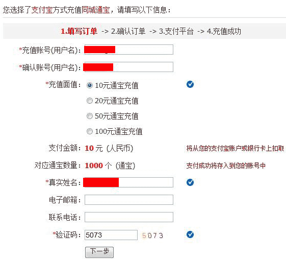Click step 3.支付平台 in progress bar
The image size is (286, 259).
[x=176, y=31]
